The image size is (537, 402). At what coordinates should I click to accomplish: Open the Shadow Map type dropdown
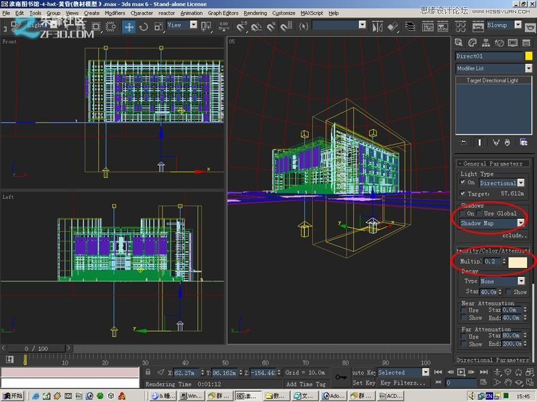(520, 223)
